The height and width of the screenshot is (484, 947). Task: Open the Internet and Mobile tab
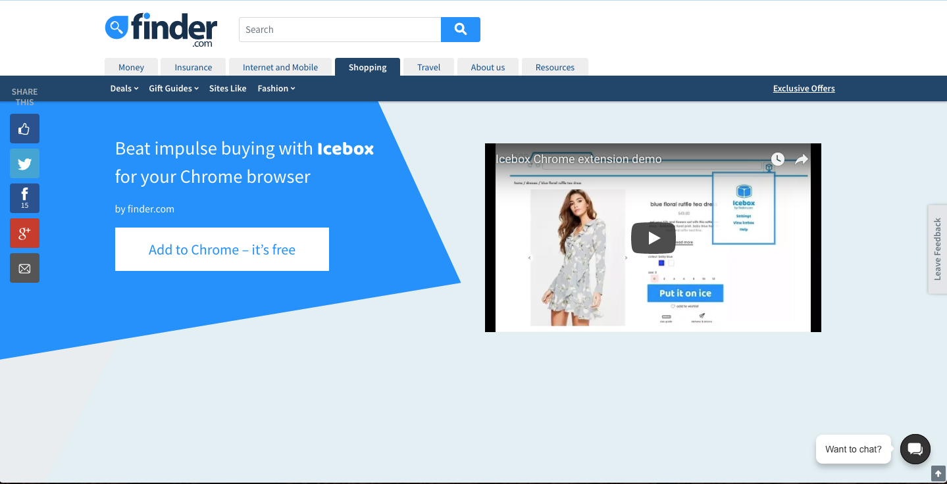tap(280, 67)
